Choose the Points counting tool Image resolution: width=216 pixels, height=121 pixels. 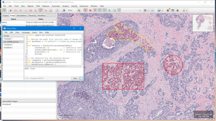pos(51,10)
